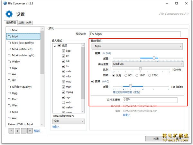Select the To Mp4 (rotate right) preset
This screenshot has height=145, width=193.
coord(23,55)
